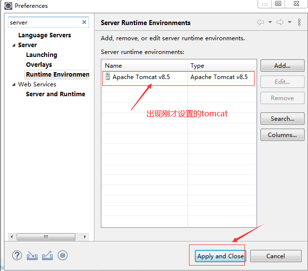Click the Remove button
308x271 pixels.
282,98
